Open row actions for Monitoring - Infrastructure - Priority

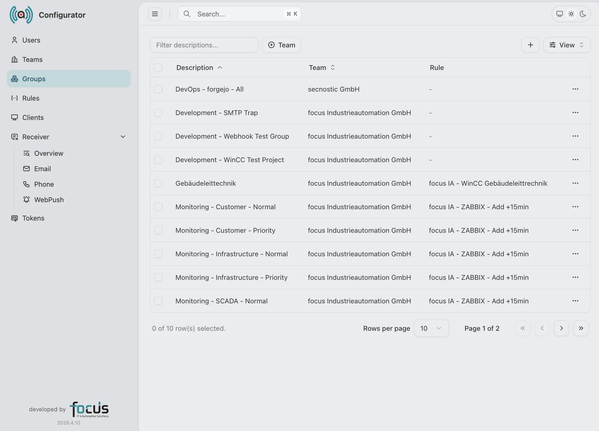point(575,277)
